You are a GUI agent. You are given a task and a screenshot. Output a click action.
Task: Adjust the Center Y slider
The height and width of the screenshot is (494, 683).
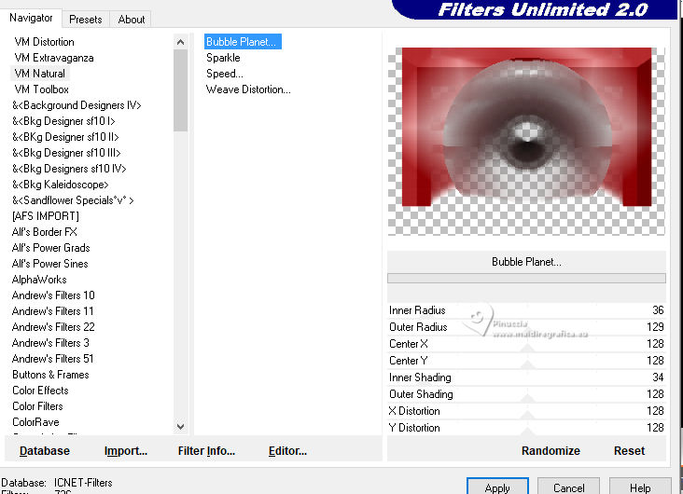tap(526, 361)
